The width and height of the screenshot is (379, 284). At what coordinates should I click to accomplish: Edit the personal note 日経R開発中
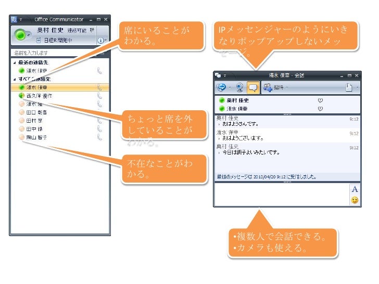pos(58,41)
